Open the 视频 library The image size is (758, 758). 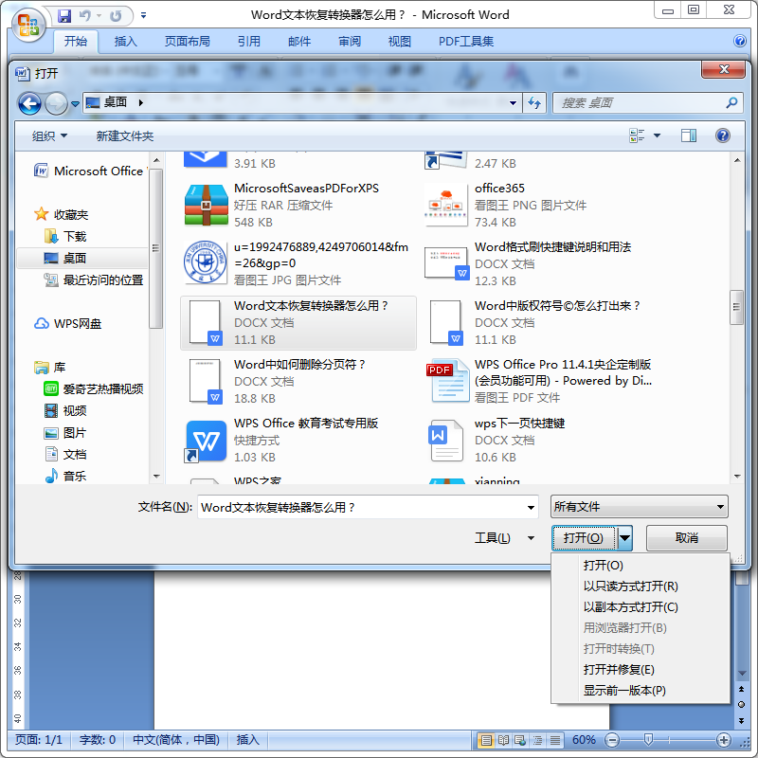pyautogui.click(x=65, y=410)
